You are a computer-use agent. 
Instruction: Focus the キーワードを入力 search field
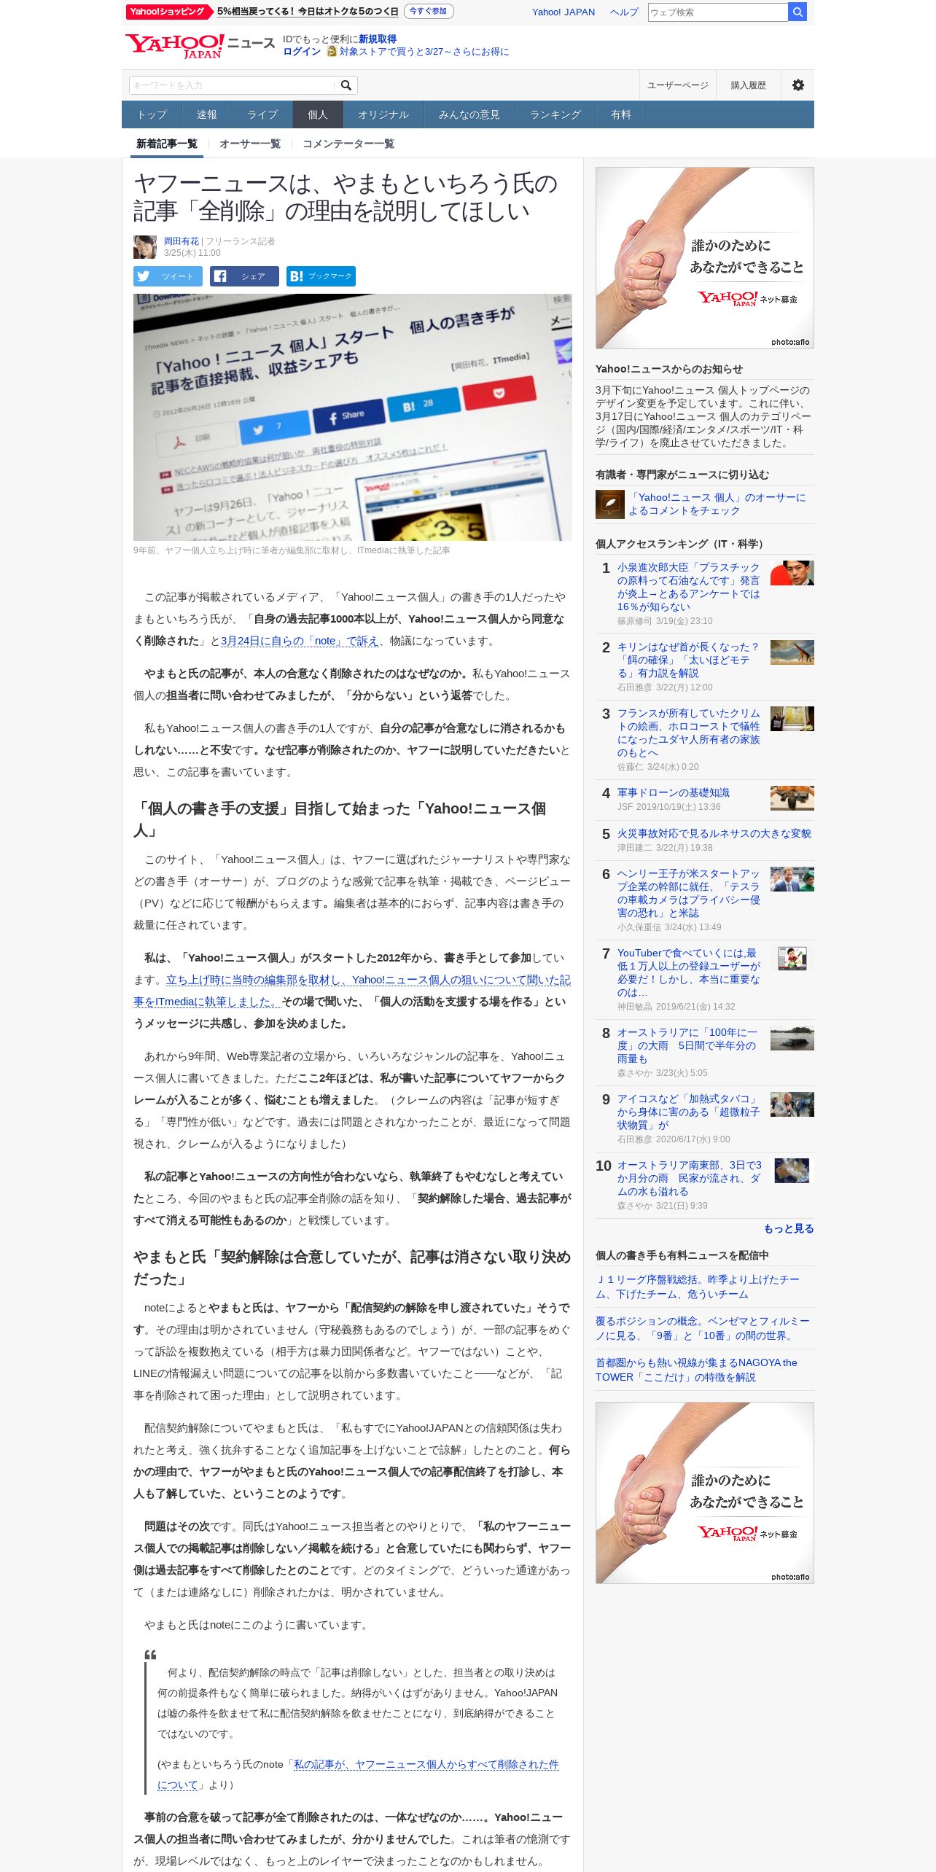pos(232,85)
